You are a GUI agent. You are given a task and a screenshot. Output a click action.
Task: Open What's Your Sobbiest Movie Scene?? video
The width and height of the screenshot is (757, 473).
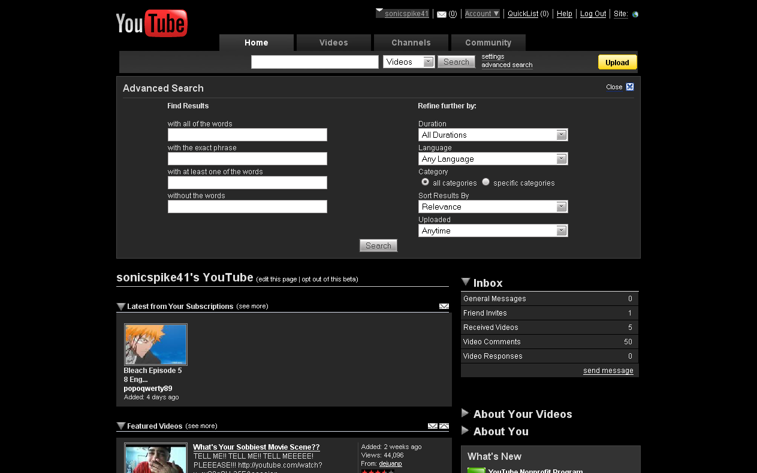(x=257, y=447)
